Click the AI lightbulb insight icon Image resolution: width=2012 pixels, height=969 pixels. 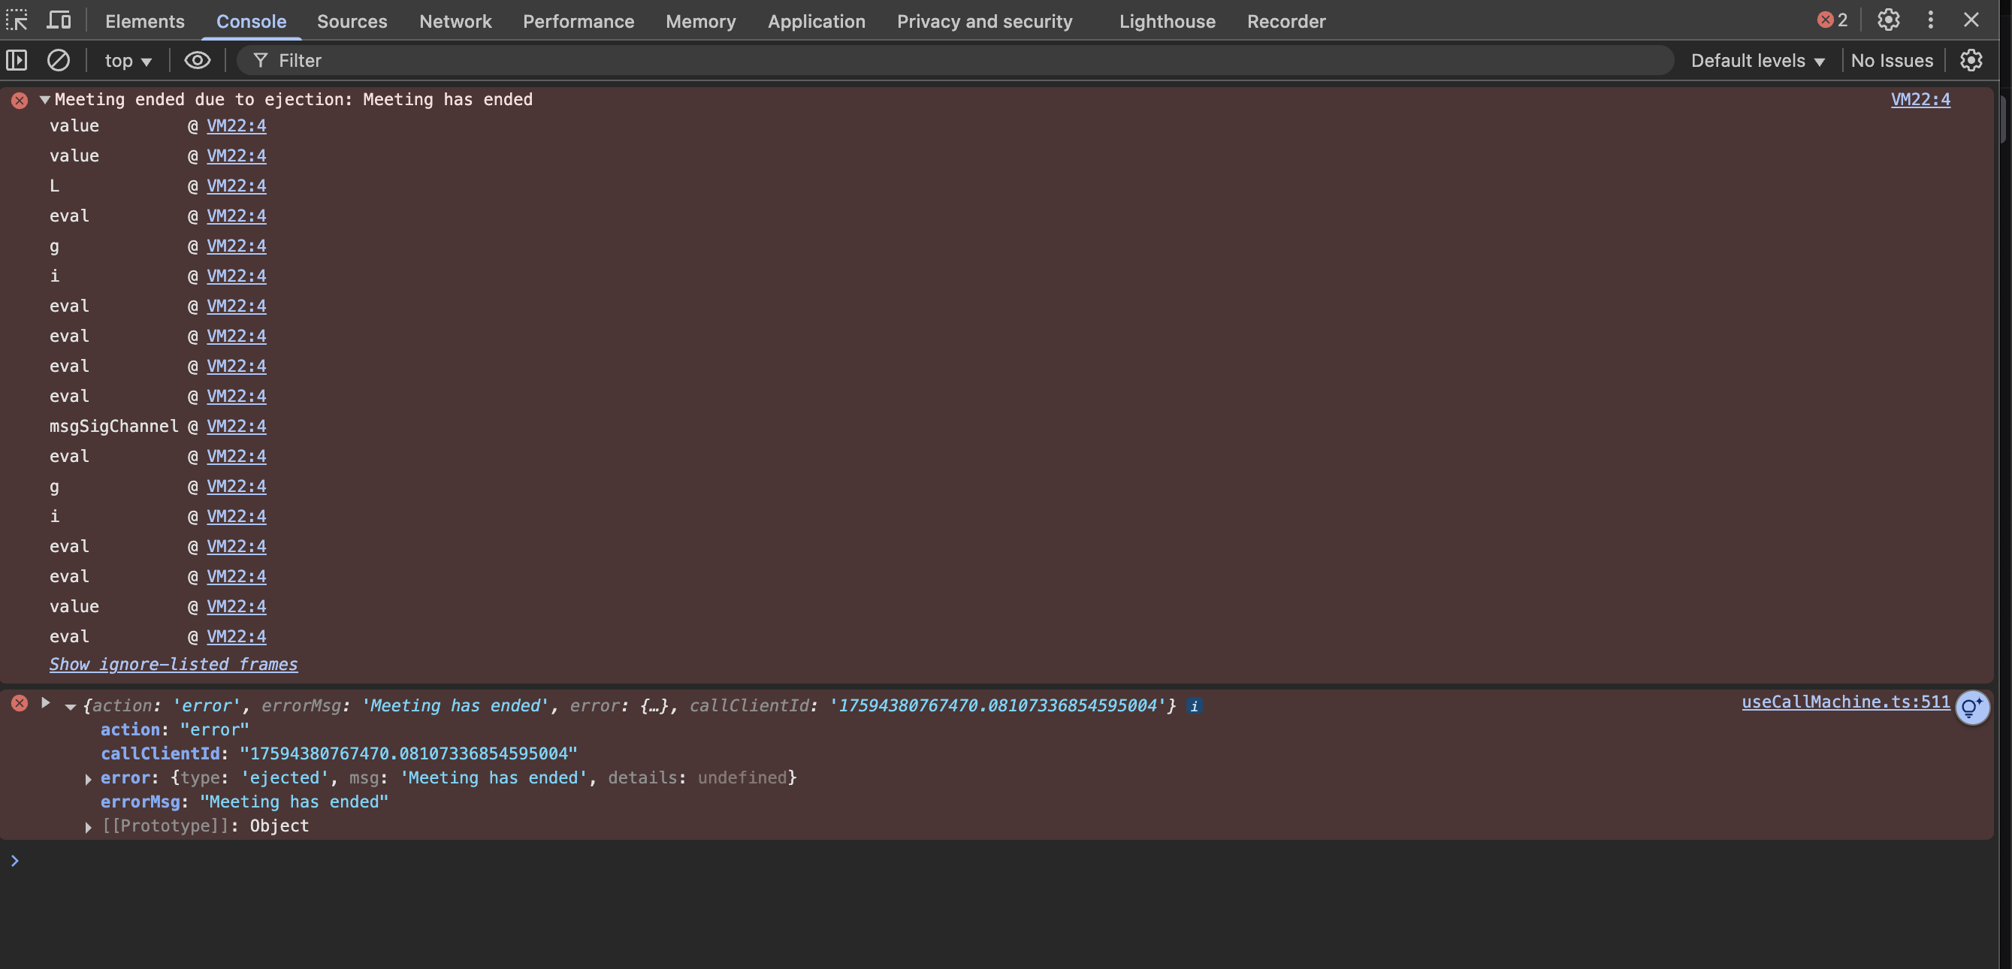[1971, 708]
